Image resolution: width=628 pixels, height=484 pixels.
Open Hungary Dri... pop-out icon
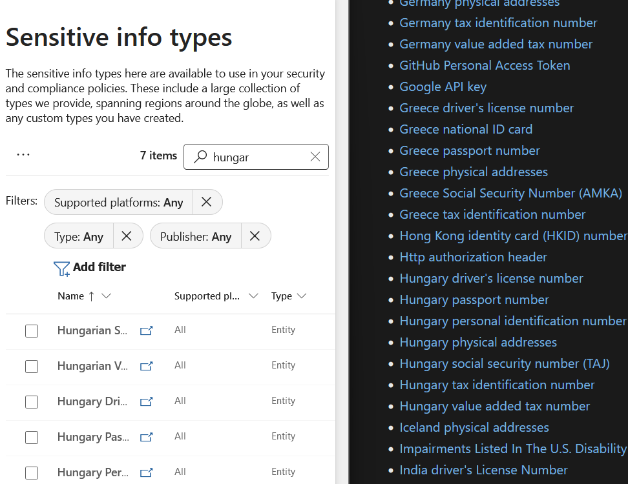[147, 401]
